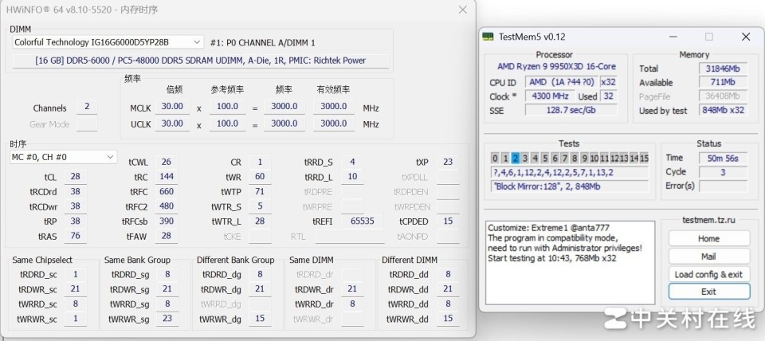Image resolution: width=765 pixels, height=341 pixels.
Task: Click the DDR5-6000 module description bar
Action: click(201, 61)
